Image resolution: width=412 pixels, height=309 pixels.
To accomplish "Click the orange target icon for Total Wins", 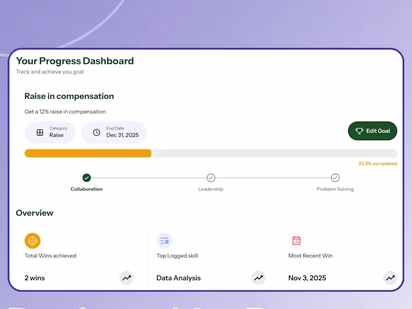I will click(32, 241).
